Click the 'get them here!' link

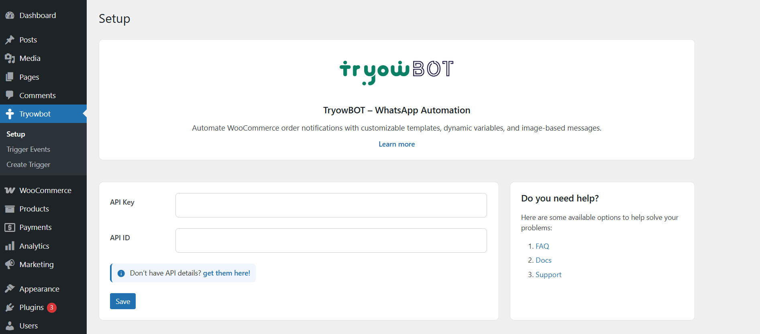click(226, 273)
